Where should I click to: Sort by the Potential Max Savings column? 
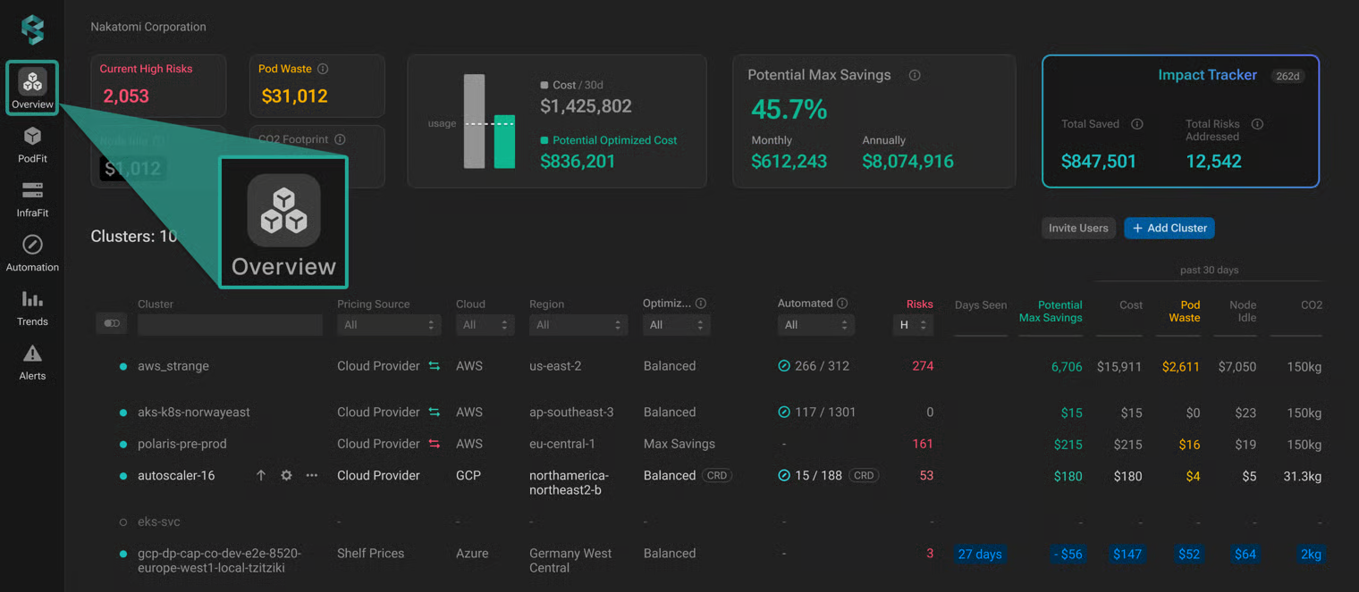click(1051, 311)
